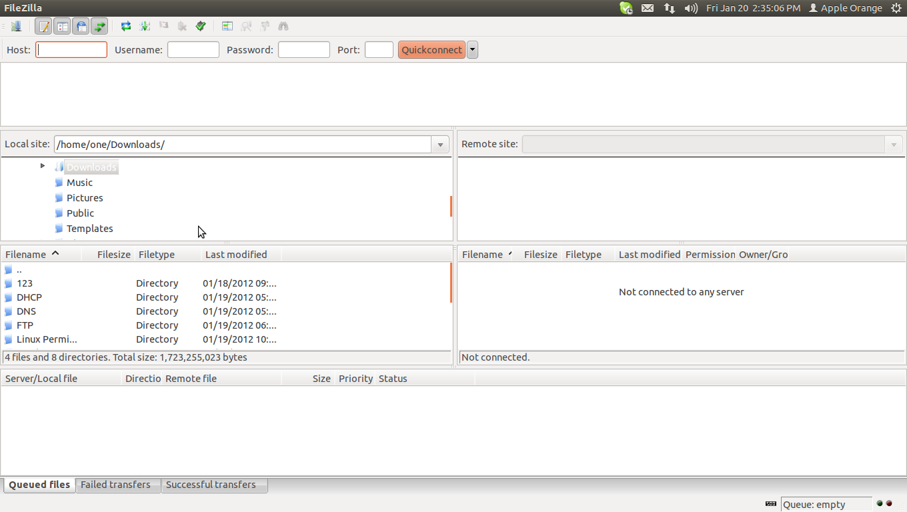Open the mail envelope indicator menu

(x=648, y=8)
